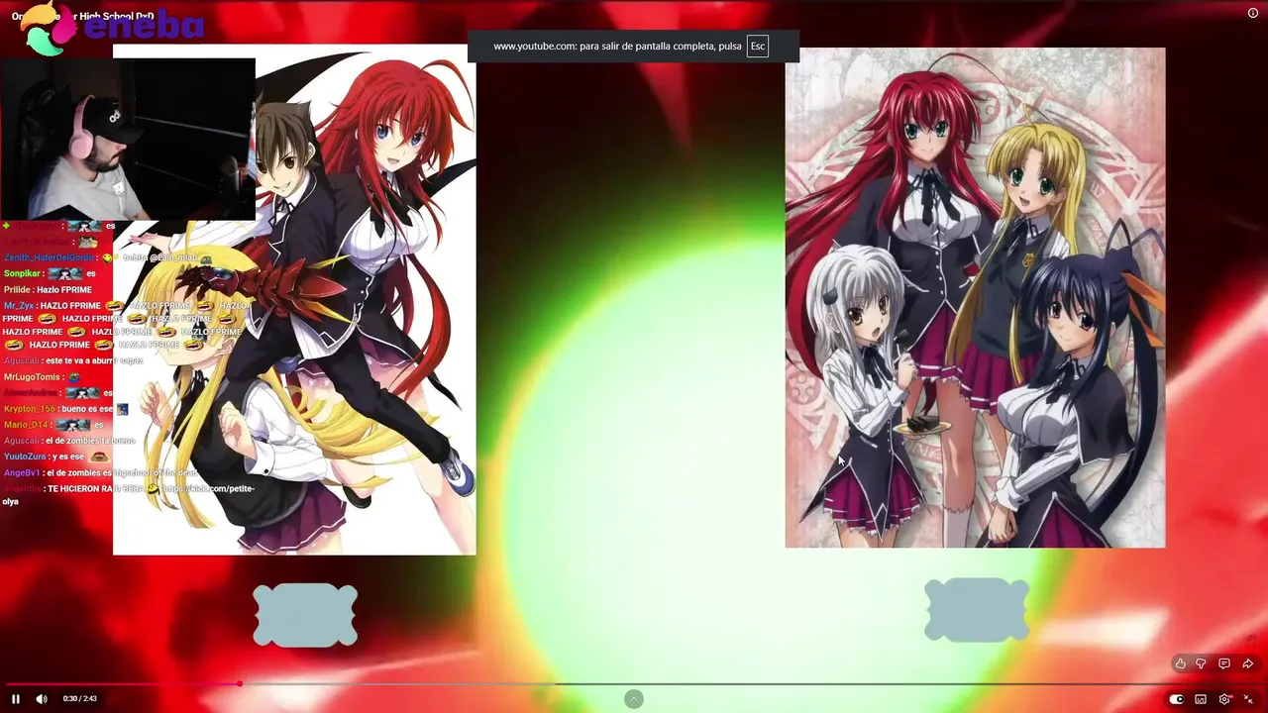Exit fullscreen with the collapse arrows icon
The width and height of the screenshot is (1268, 713).
coord(1248,699)
